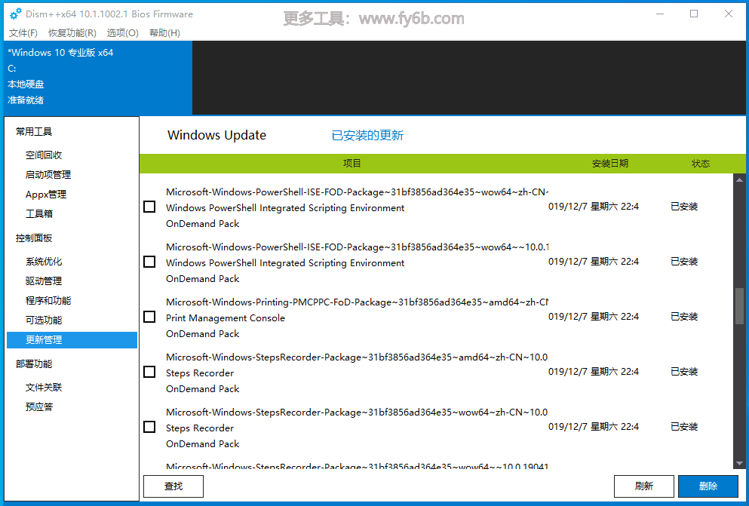
Task: Check the StepsRecorder wow64~zh-CN package checkbox
Action: pos(149,427)
